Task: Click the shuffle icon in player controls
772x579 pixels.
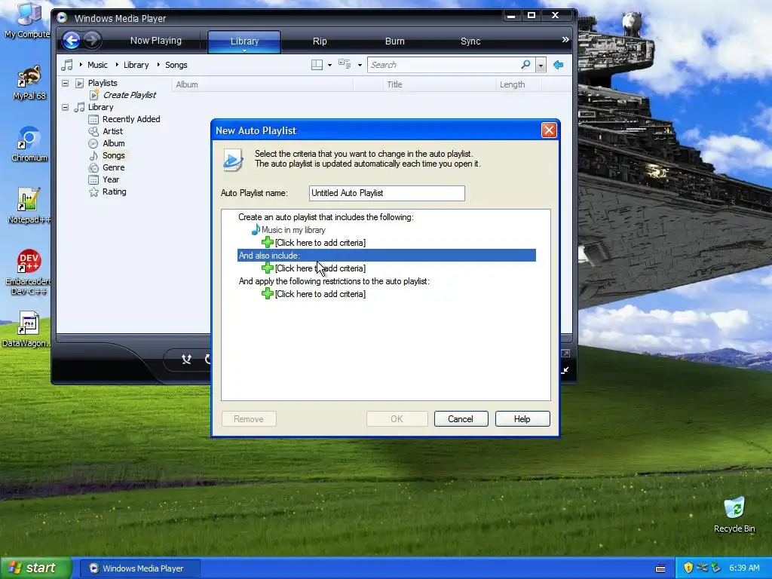Action: pos(187,360)
